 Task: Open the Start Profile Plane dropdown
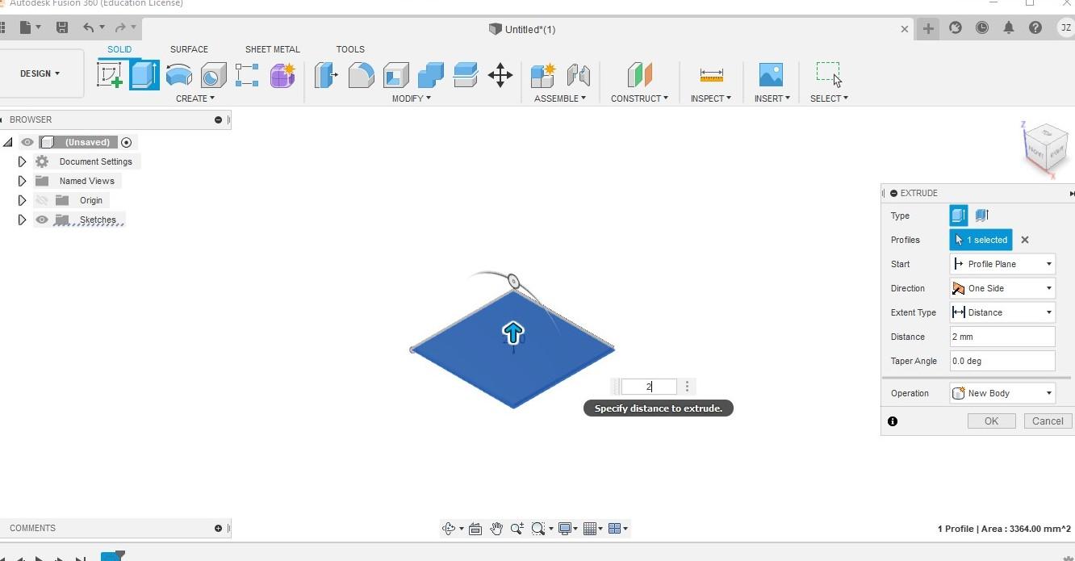(1002, 264)
